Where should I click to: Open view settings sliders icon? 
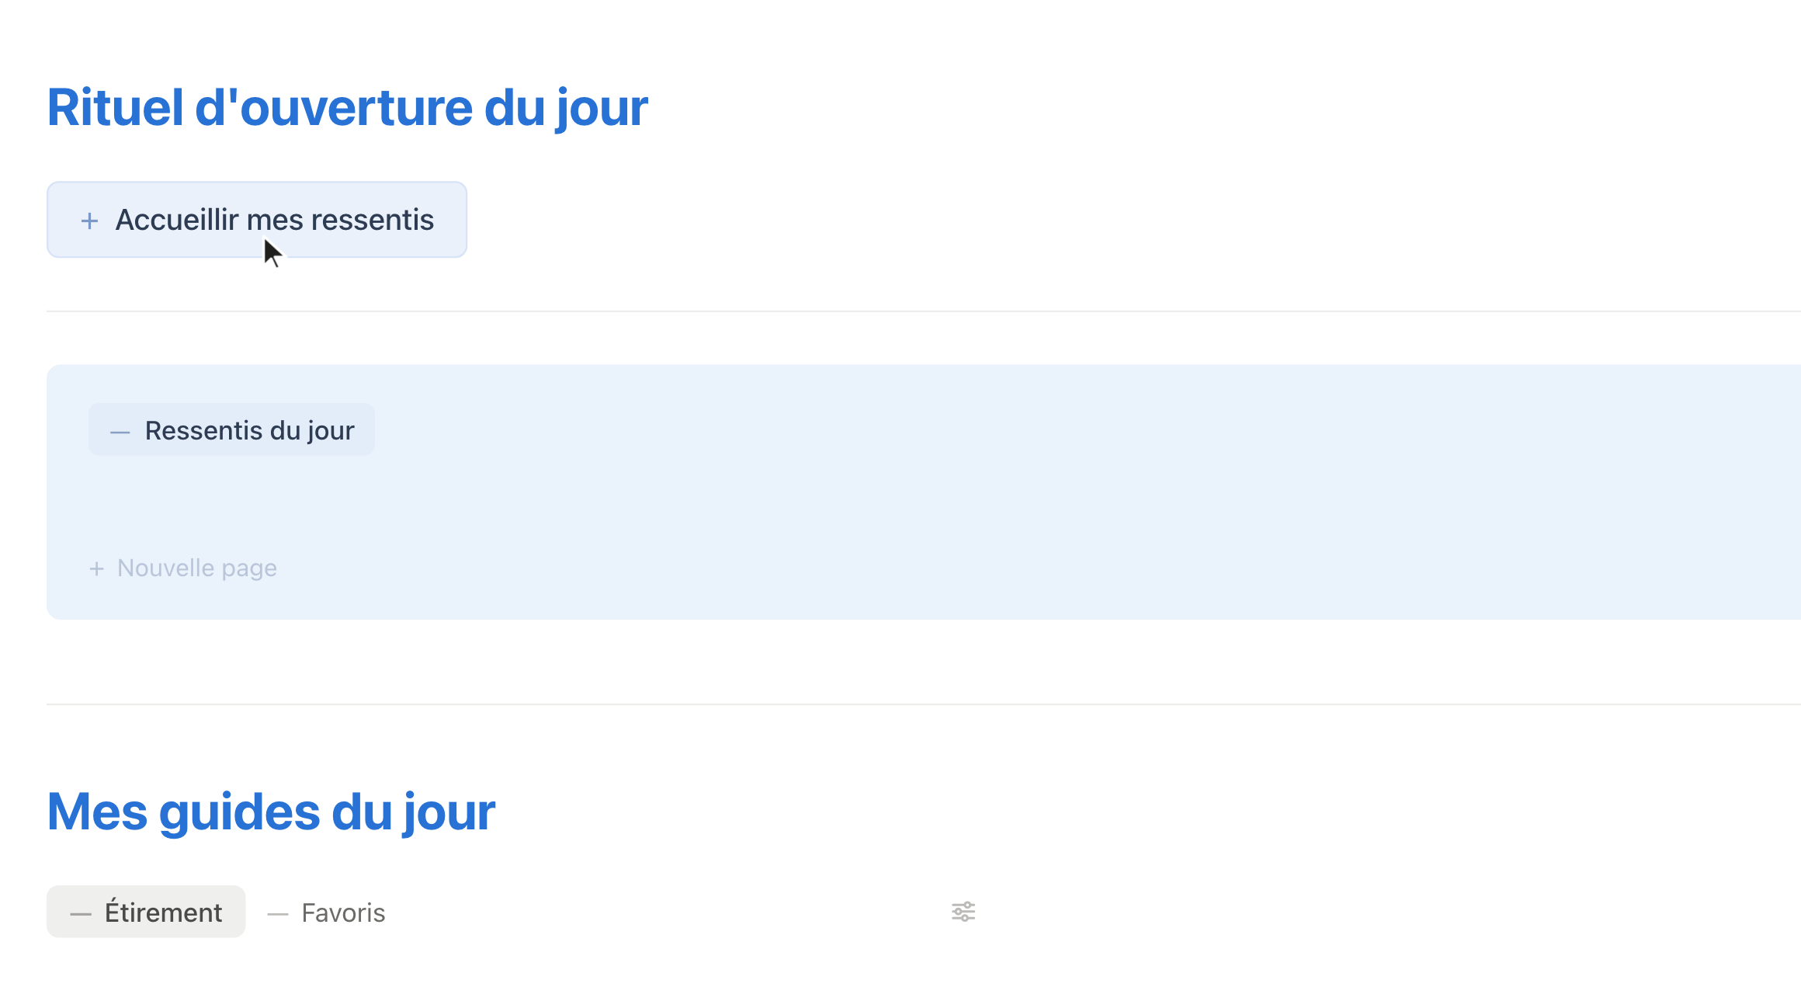pyautogui.click(x=963, y=912)
